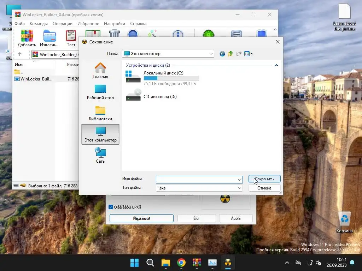Viewport: 362px width, 271px height.
Task: Select Сеть in the places bar
Action: tap(100, 155)
